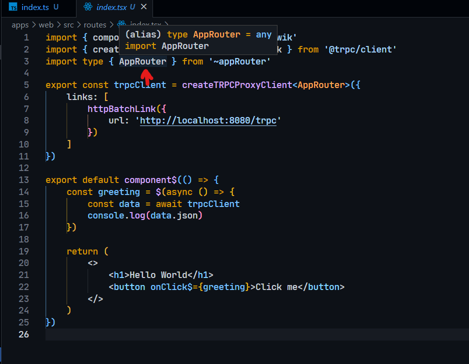Click line number 13 in the gutter

coord(23,180)
